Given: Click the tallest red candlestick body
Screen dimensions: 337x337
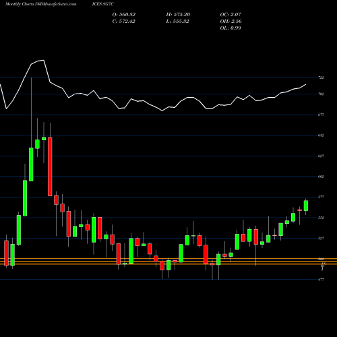Looking at the screenshot, I should pyautogui.click(x=50, y=166).
